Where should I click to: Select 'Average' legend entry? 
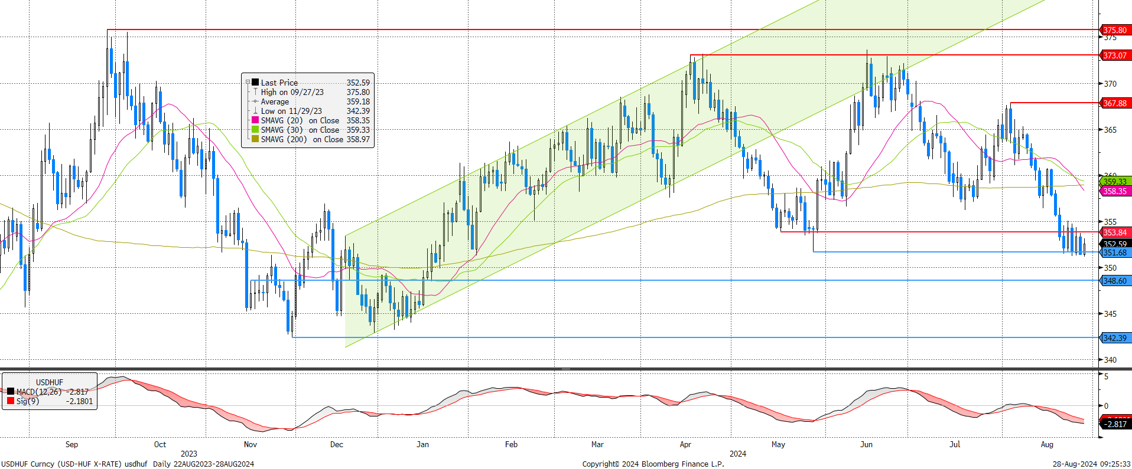275,101
